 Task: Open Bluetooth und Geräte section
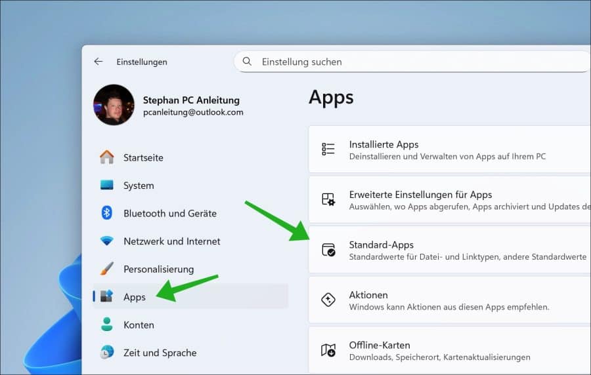169,213
